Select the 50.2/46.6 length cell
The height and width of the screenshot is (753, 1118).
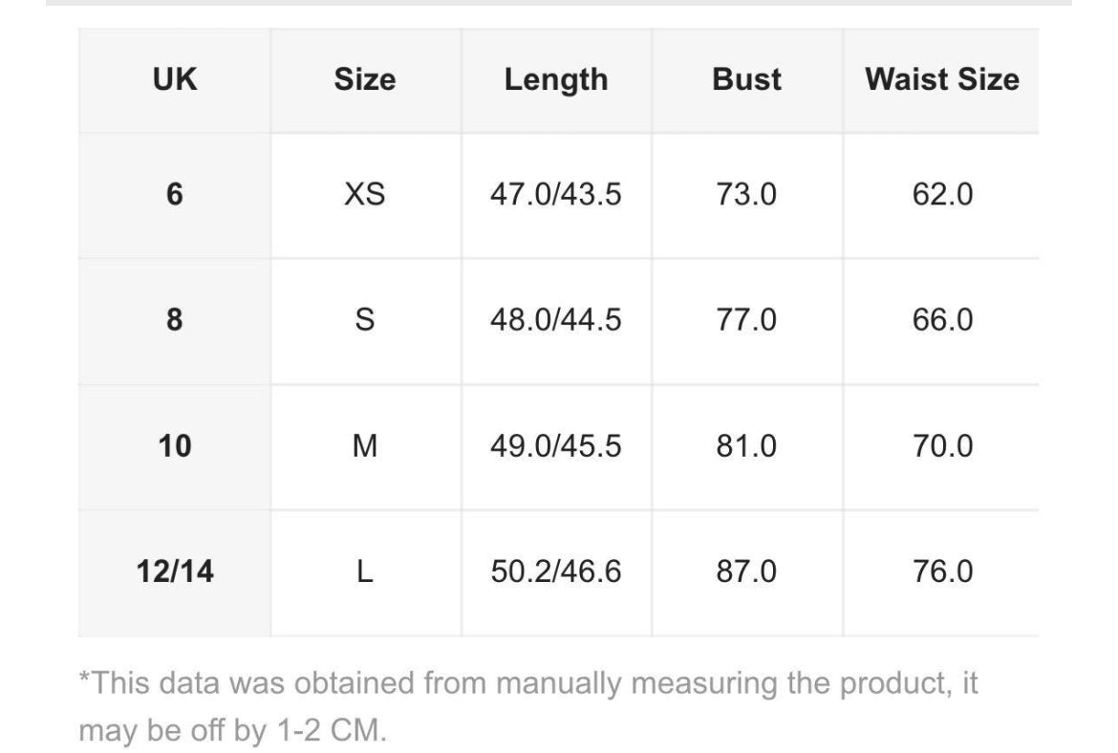pos(556,572)
